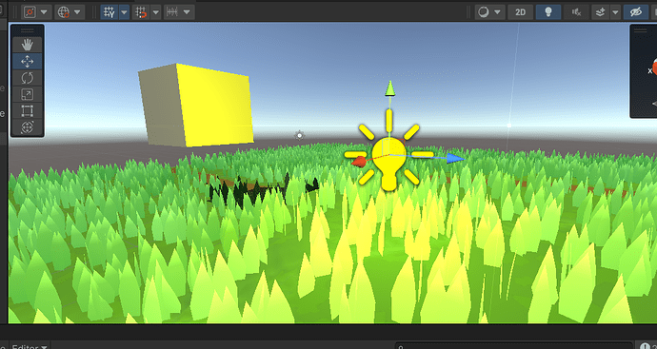Image resolution: width=657 pixels, height=349 pixels.
Task: Click the global handle rotation globe icon
Action: (x=64, y=12)
